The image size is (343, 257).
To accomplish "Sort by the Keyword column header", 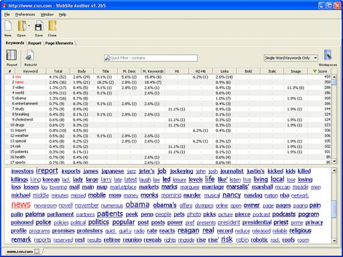I will coord(30,71).
